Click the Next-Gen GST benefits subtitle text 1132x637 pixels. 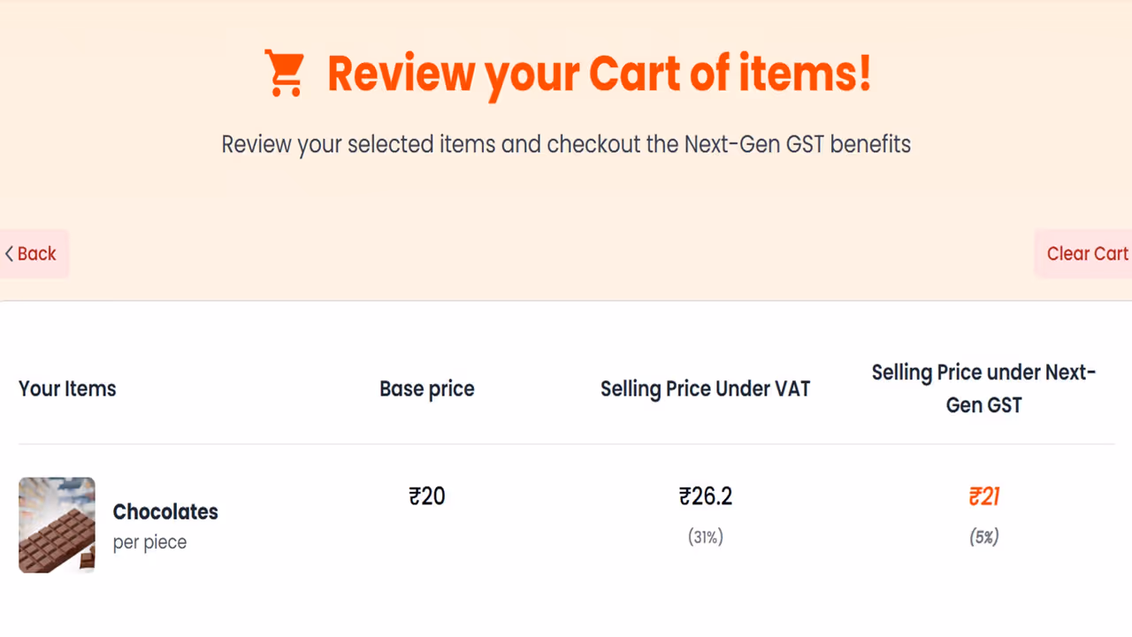pyautogui.click(x=566, y=144)
